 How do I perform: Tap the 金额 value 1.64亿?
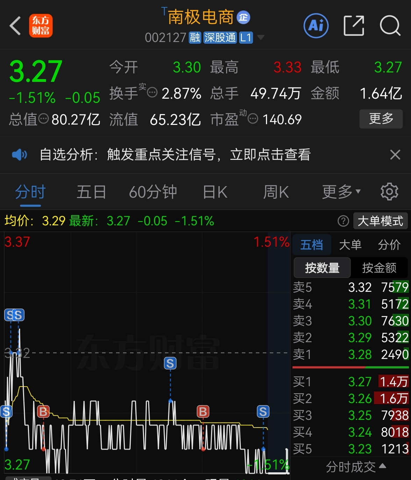[x=381, y=93]
